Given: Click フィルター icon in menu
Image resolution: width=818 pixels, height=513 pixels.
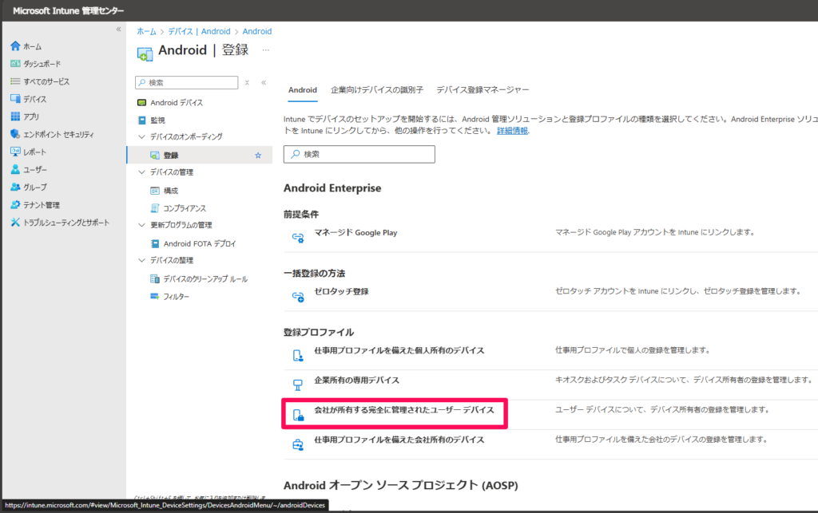Looking at the screenshot, I should coord(154,296).
